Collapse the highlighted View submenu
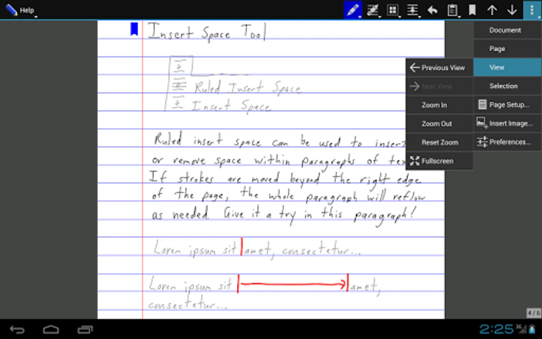The width and height of the screenshot is (542, 339). pos(507,67)
